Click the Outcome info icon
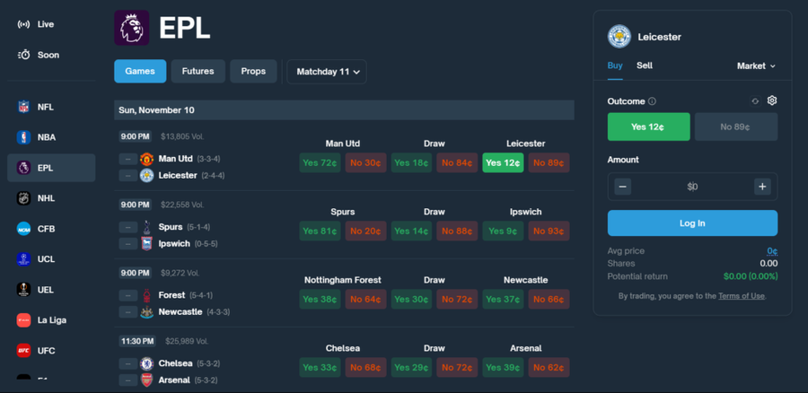 coord(653,101)
